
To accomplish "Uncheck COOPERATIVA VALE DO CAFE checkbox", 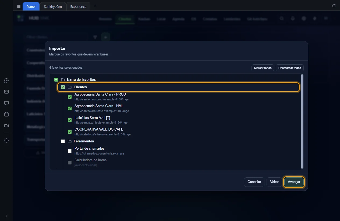I will point(70,132).
